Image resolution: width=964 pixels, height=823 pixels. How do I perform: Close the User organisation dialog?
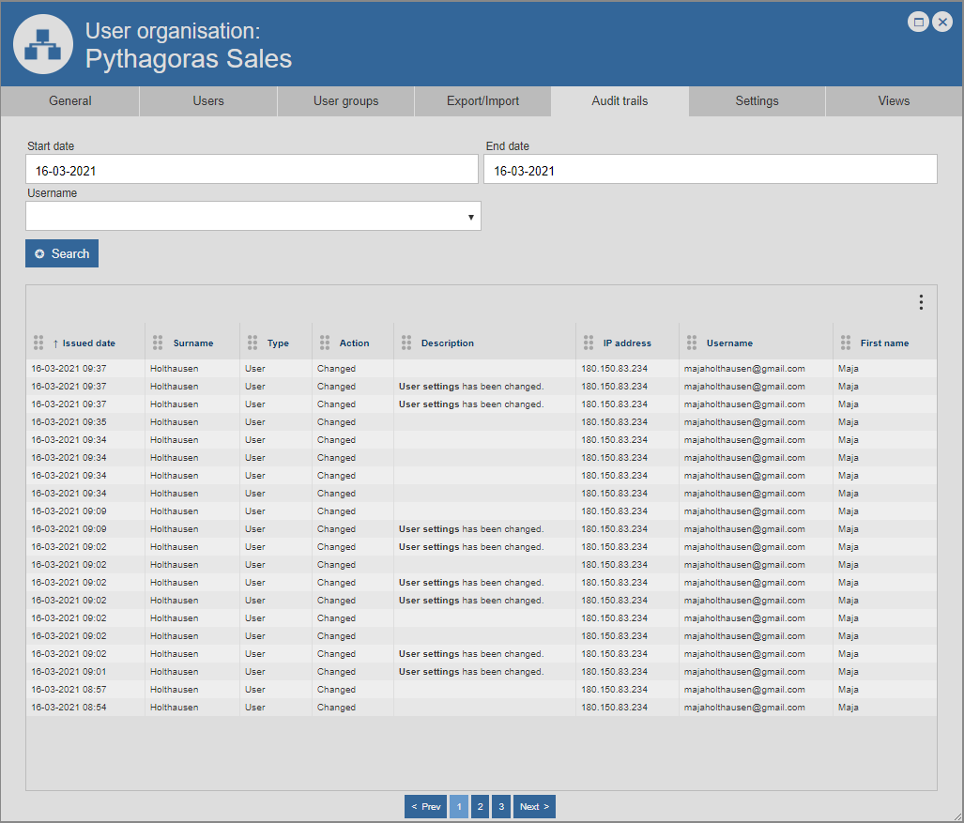(x=941, y=23)
